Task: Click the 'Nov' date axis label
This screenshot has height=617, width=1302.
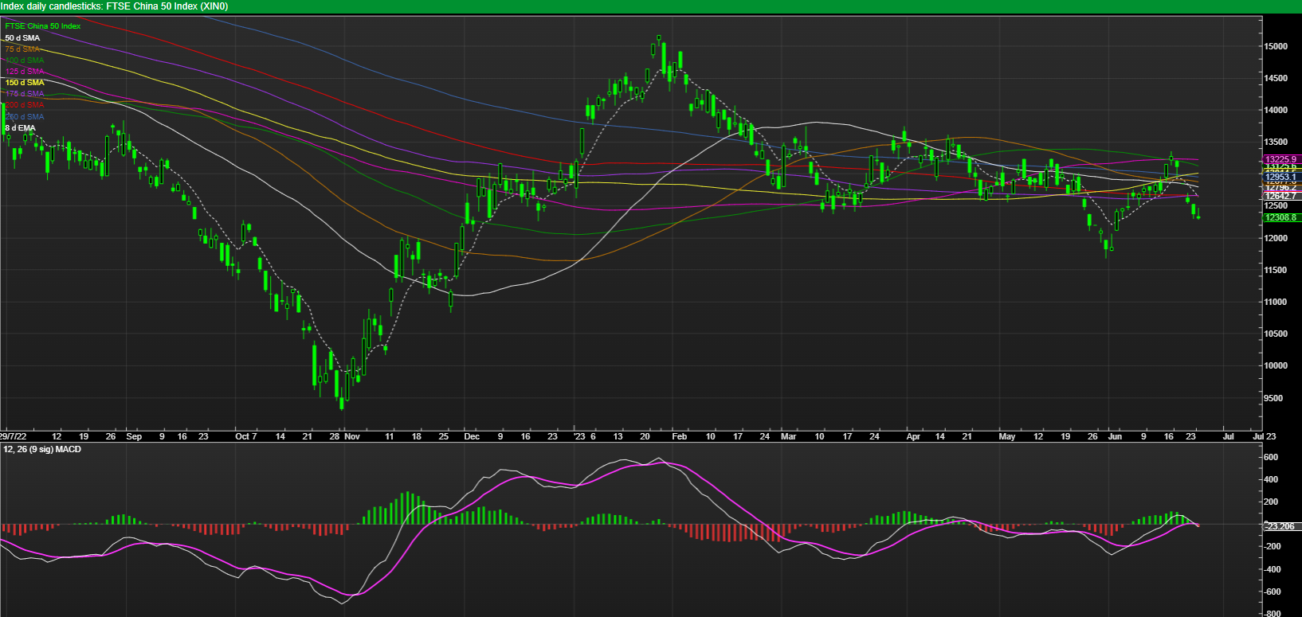Action: (x=353, y=436)
